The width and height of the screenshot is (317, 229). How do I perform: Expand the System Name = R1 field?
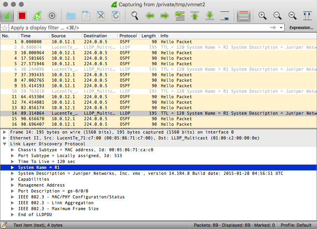(12, 167)
